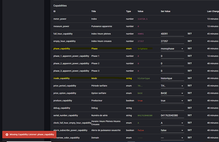Edit the Phase 2 set value field
Image resolution: width=219 pixels, height=142 pixels.
pyautogui.click(x=172, y=64)
